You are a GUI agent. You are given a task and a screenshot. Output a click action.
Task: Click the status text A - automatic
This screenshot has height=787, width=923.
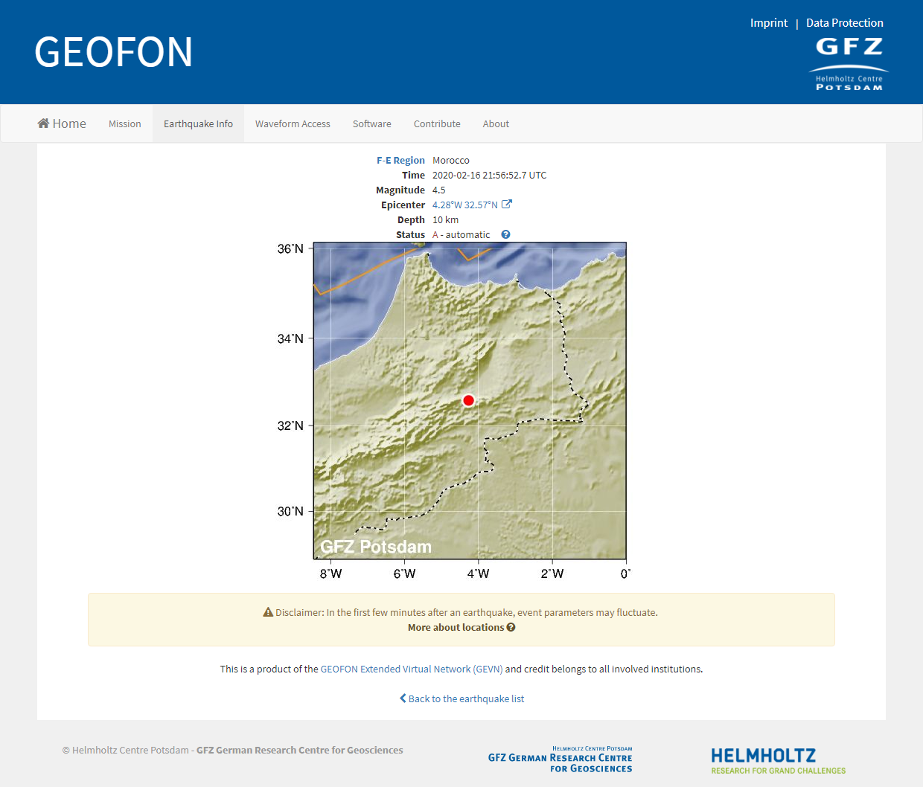tap(461, 235)
